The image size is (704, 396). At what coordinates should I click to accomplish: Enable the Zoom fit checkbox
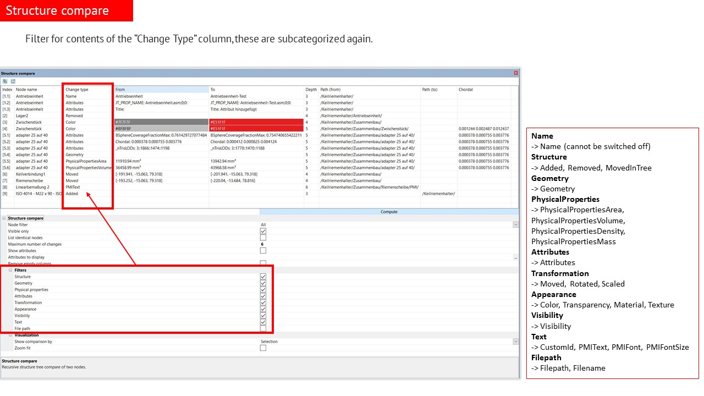263,348
